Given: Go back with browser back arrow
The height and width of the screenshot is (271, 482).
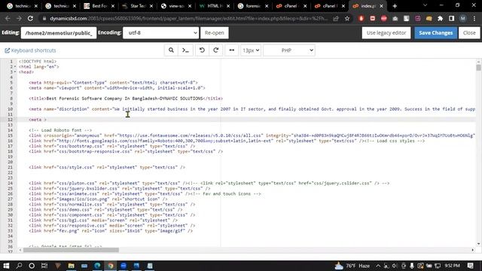Looking at the screenshot, I should coord(8,18).
